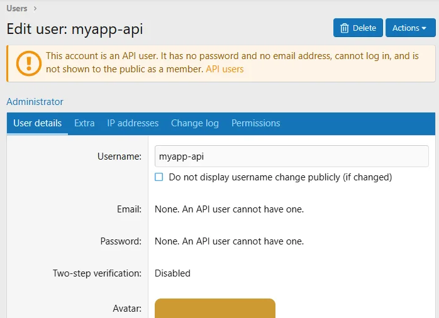Image resolution: width=439 pixels, height=318 pixels.
Task: Click the Email 'None' notice text
Action: (229, 209)
